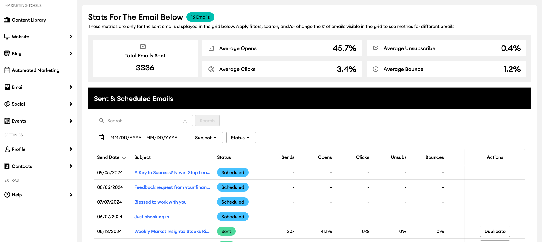542x242 pixels.
Task: Open the 'Blessed to work with you' email
Action: 160,202
